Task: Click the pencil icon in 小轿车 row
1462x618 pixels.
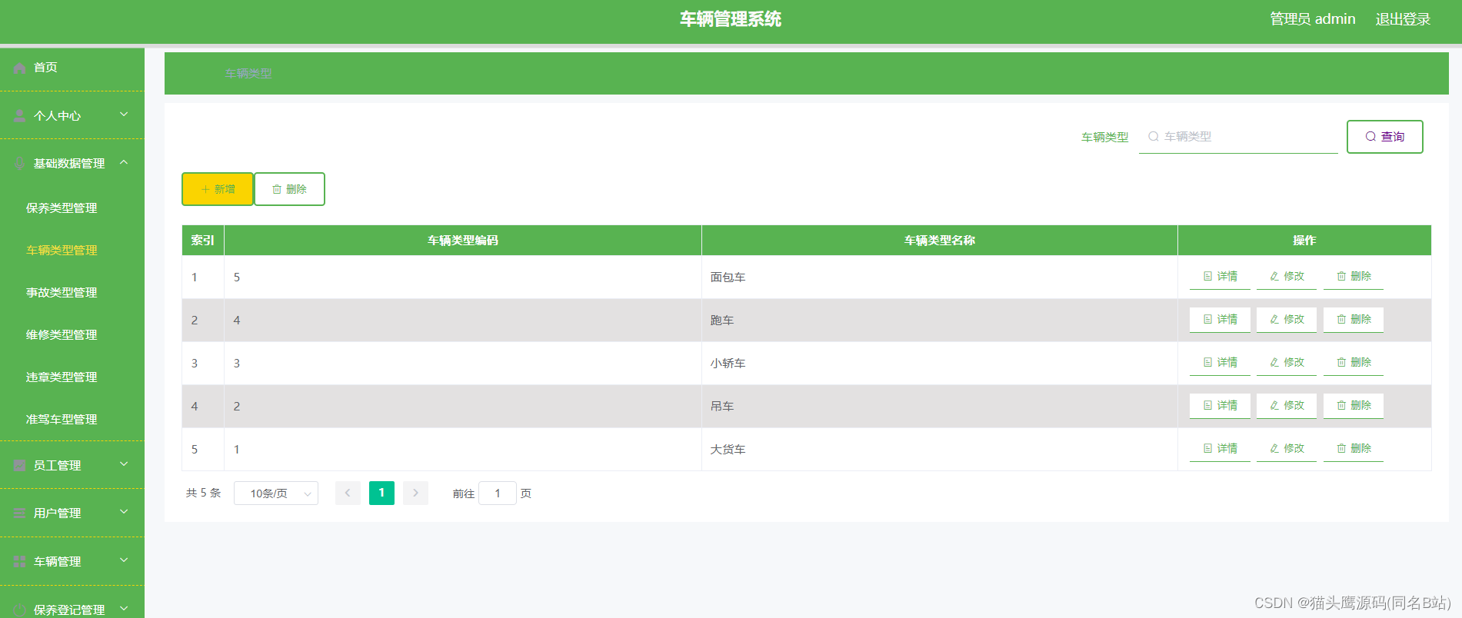Action: [x=1274, y=363]
